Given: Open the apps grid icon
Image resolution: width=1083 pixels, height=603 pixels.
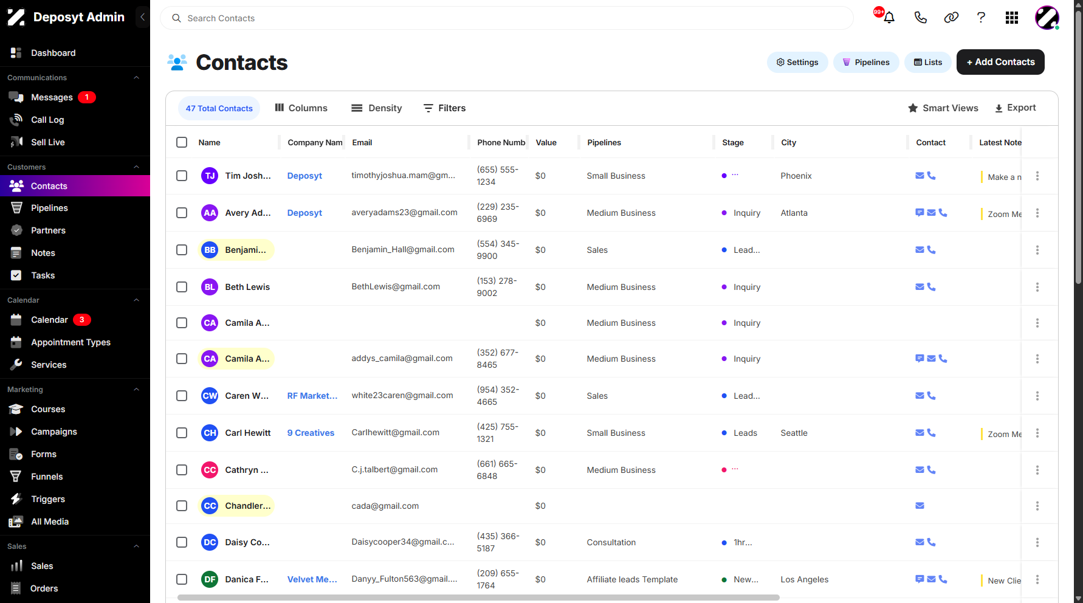Looking at the screenshot, I should tap(1012, 18).
